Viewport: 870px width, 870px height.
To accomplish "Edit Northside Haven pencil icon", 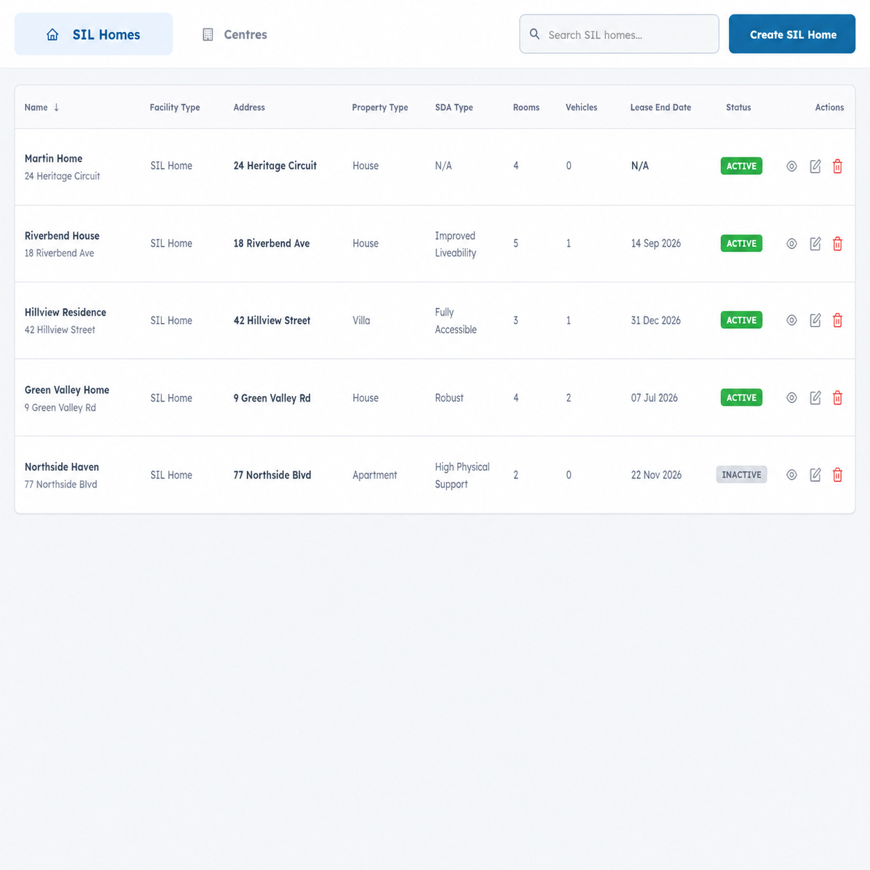I will 815,475.
